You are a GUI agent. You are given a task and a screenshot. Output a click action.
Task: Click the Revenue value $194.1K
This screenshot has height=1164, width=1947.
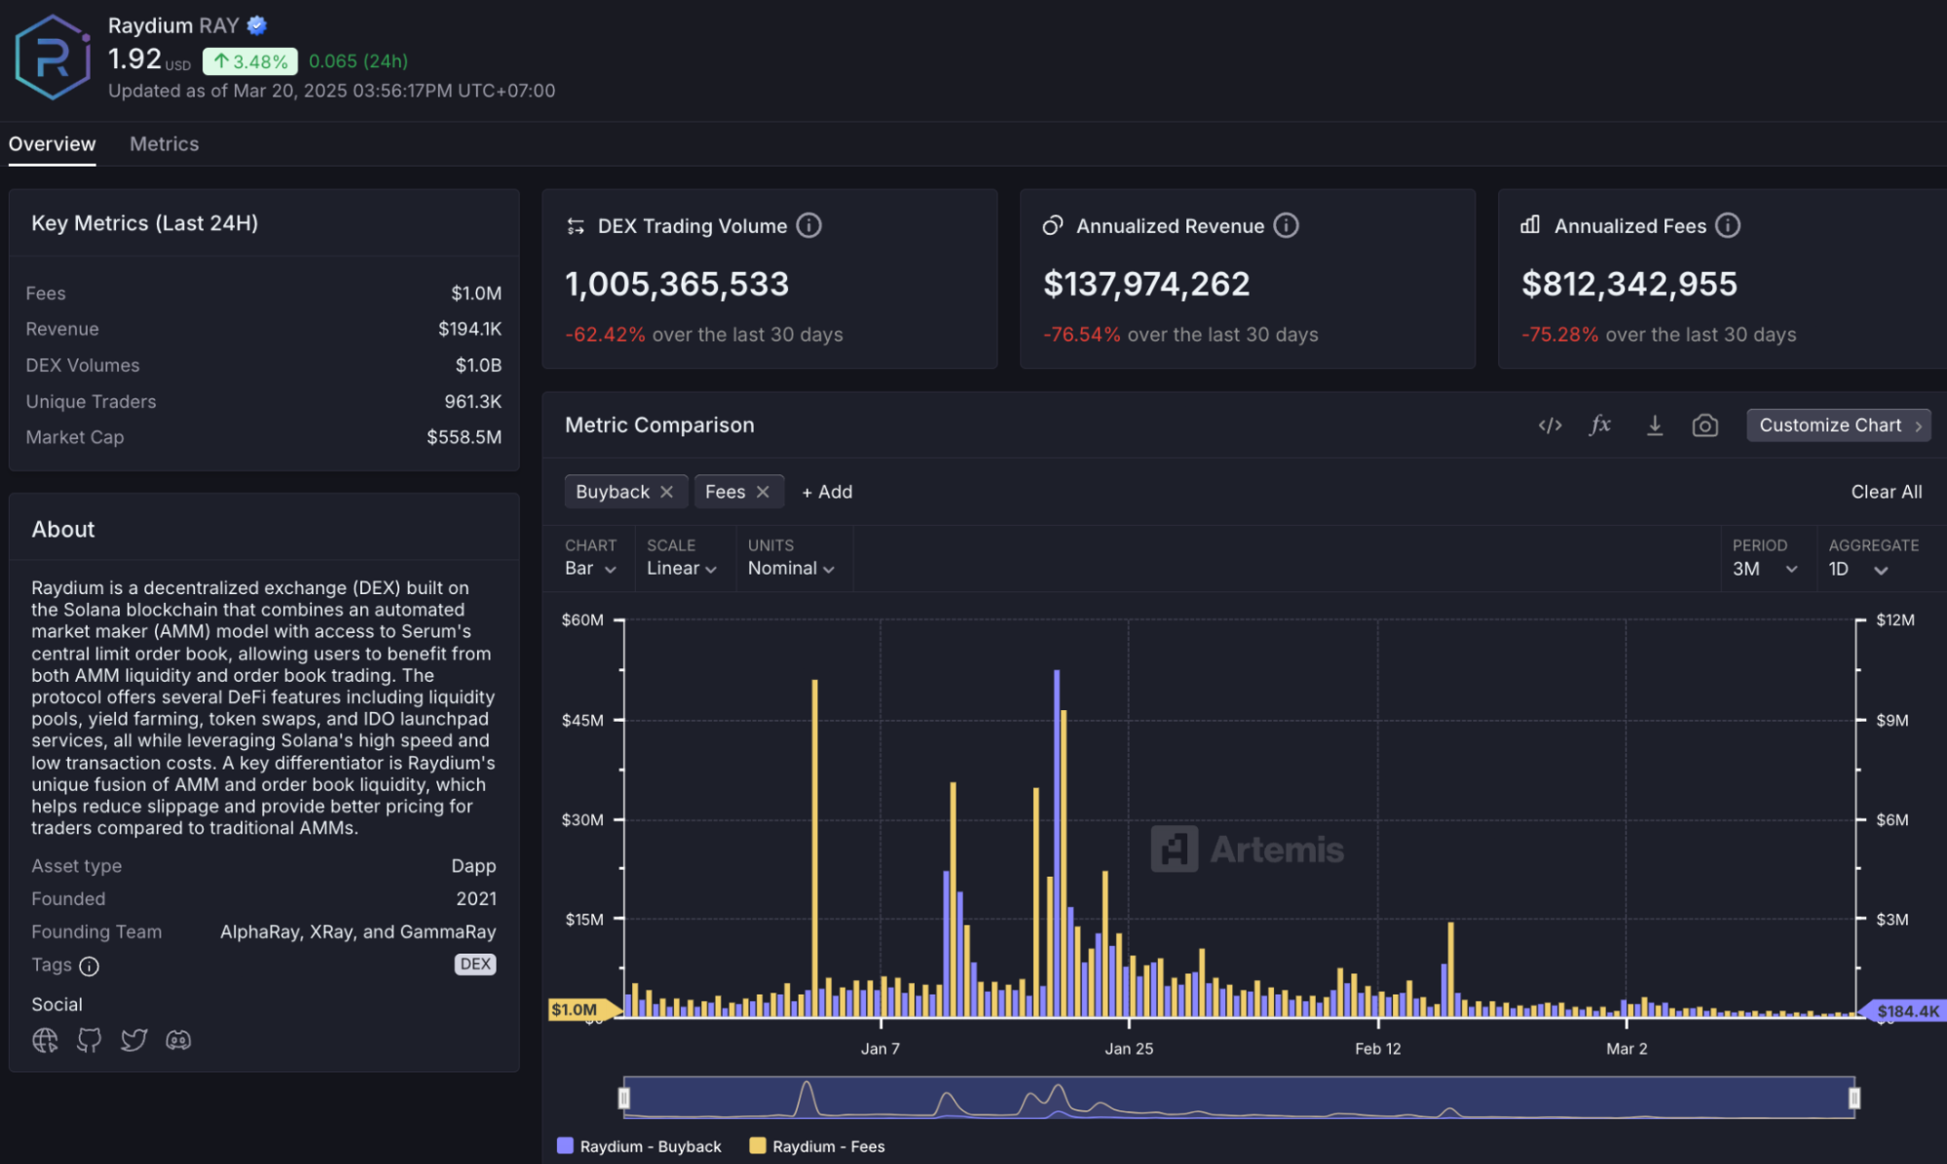pyautogui.click(x=469, y=329)
